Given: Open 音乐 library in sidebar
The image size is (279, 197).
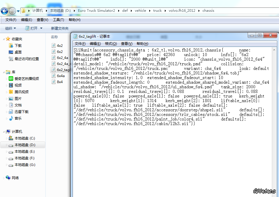Looking at the screenshot, I should coord(18,118).
